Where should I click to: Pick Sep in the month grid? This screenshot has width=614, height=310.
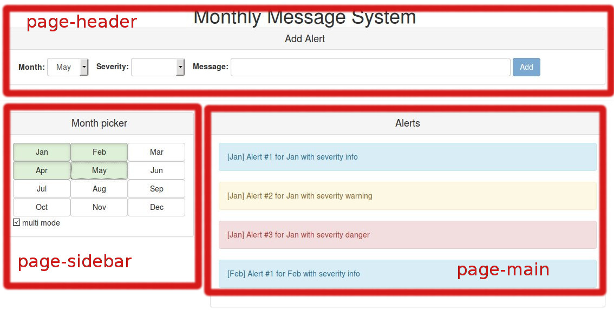[x=156, y=189]
